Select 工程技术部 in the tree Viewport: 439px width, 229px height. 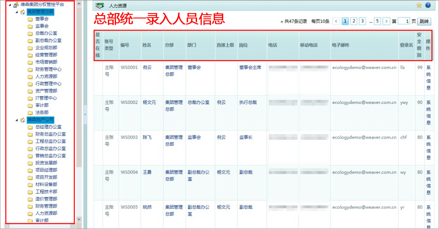[x=46, y=192]
